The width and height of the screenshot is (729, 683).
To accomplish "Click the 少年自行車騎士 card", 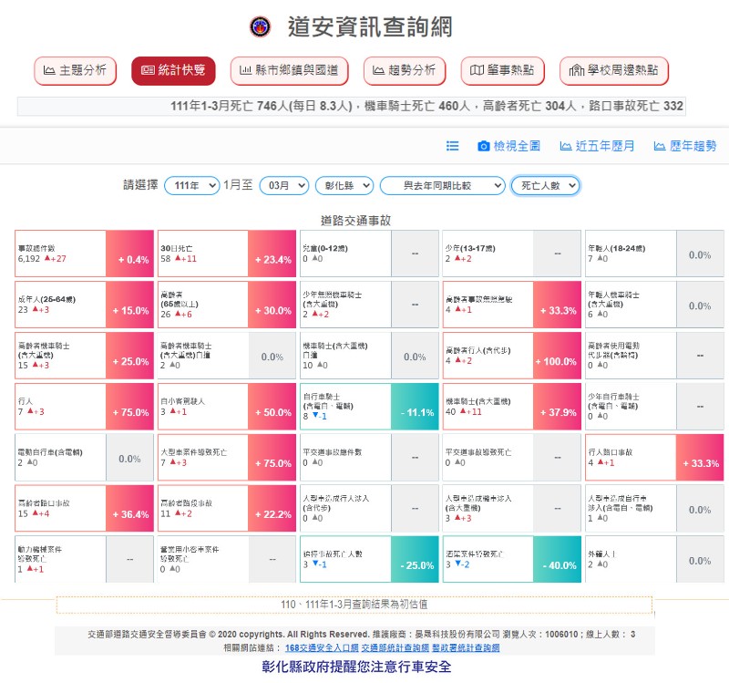I will [654, 407].
